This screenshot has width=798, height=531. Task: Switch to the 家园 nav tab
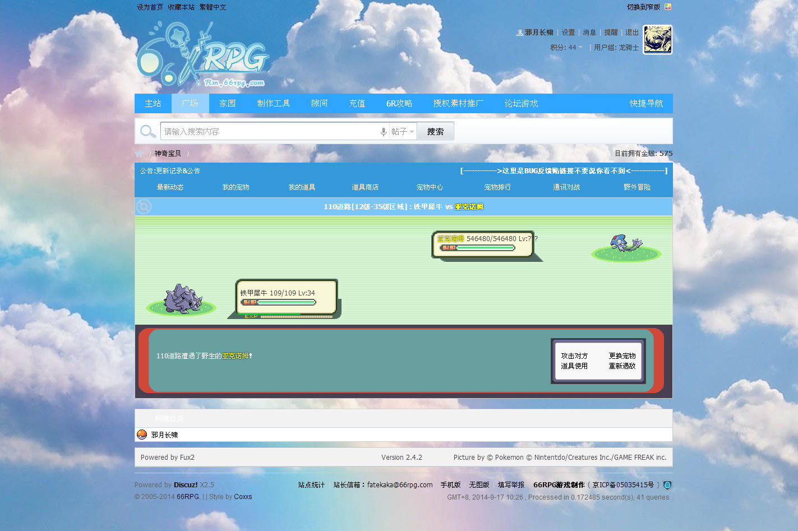(228, 103)
